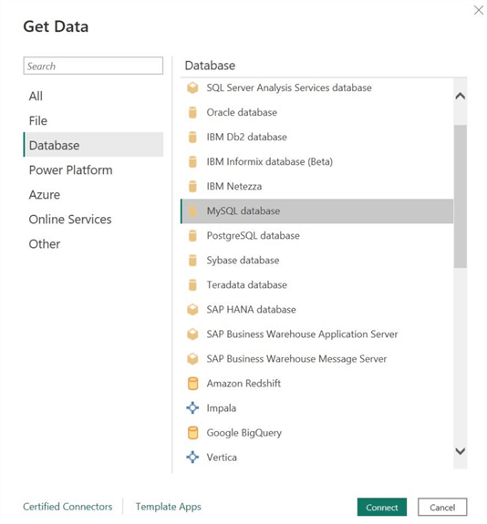The image size is (487, 524).
Task: Click the scroll up arrow in connector list
Action: point(461,97)
